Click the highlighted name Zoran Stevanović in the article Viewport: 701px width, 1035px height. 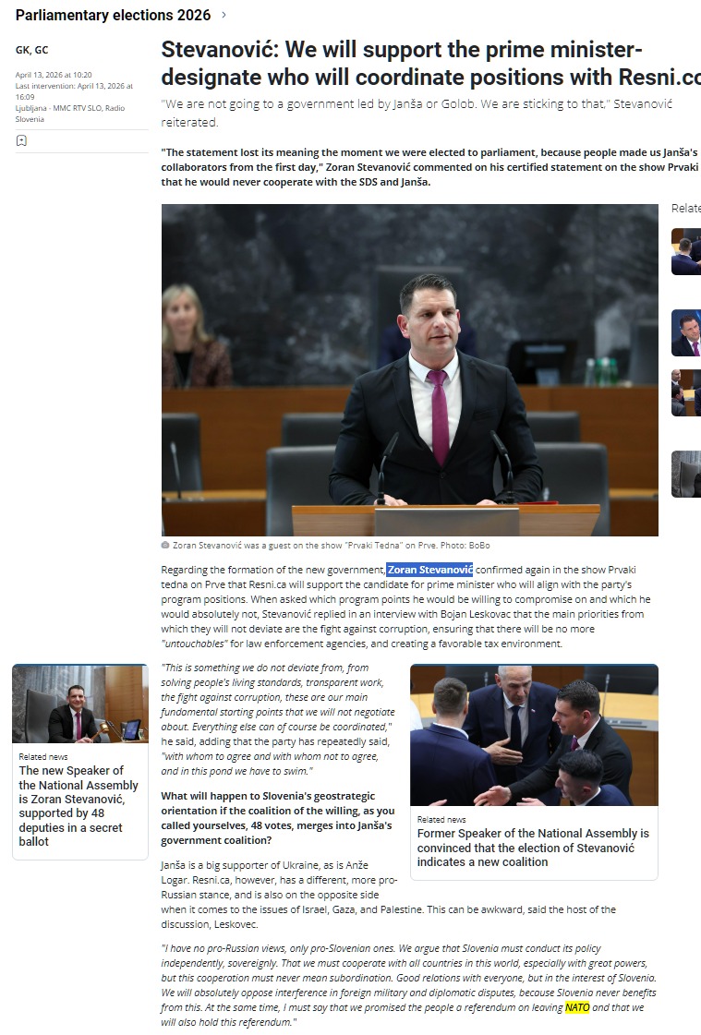click(x=429, y=570)
